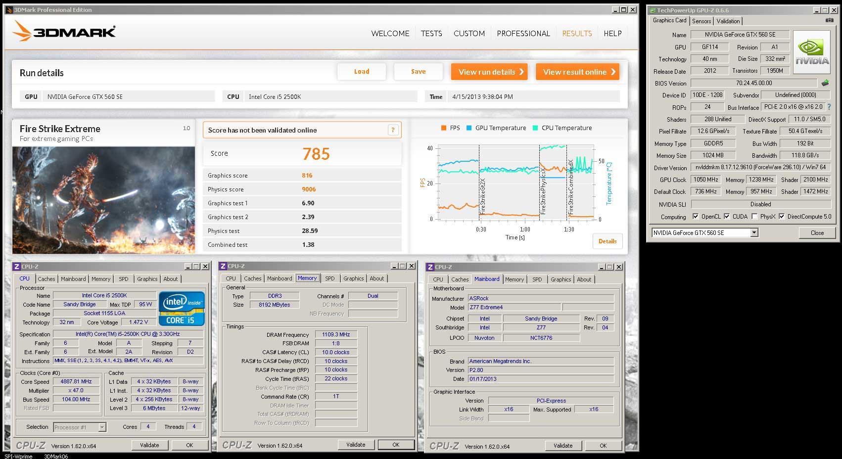Go to the TESTS section in 3DMark
The image size is (842, 459).
[x=431, y=34]
